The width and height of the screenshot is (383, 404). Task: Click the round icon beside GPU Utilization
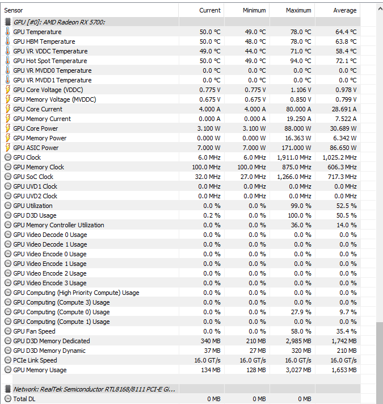pyautogui.click(x=8, y=206)
